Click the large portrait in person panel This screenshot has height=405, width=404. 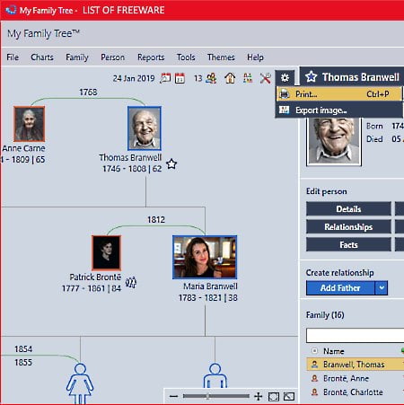pos(334,141)
